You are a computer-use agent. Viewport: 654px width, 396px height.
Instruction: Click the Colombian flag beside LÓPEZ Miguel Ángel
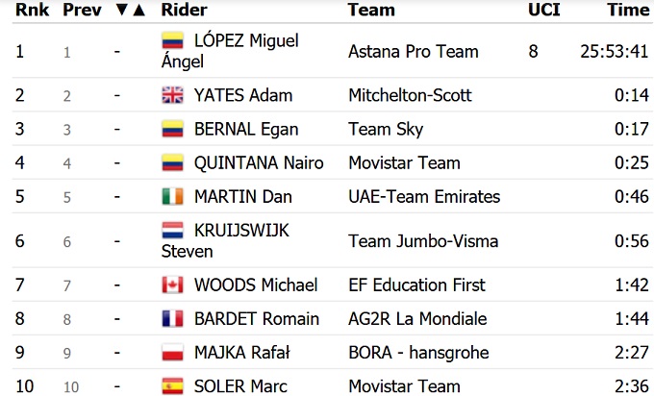point(172,41)
